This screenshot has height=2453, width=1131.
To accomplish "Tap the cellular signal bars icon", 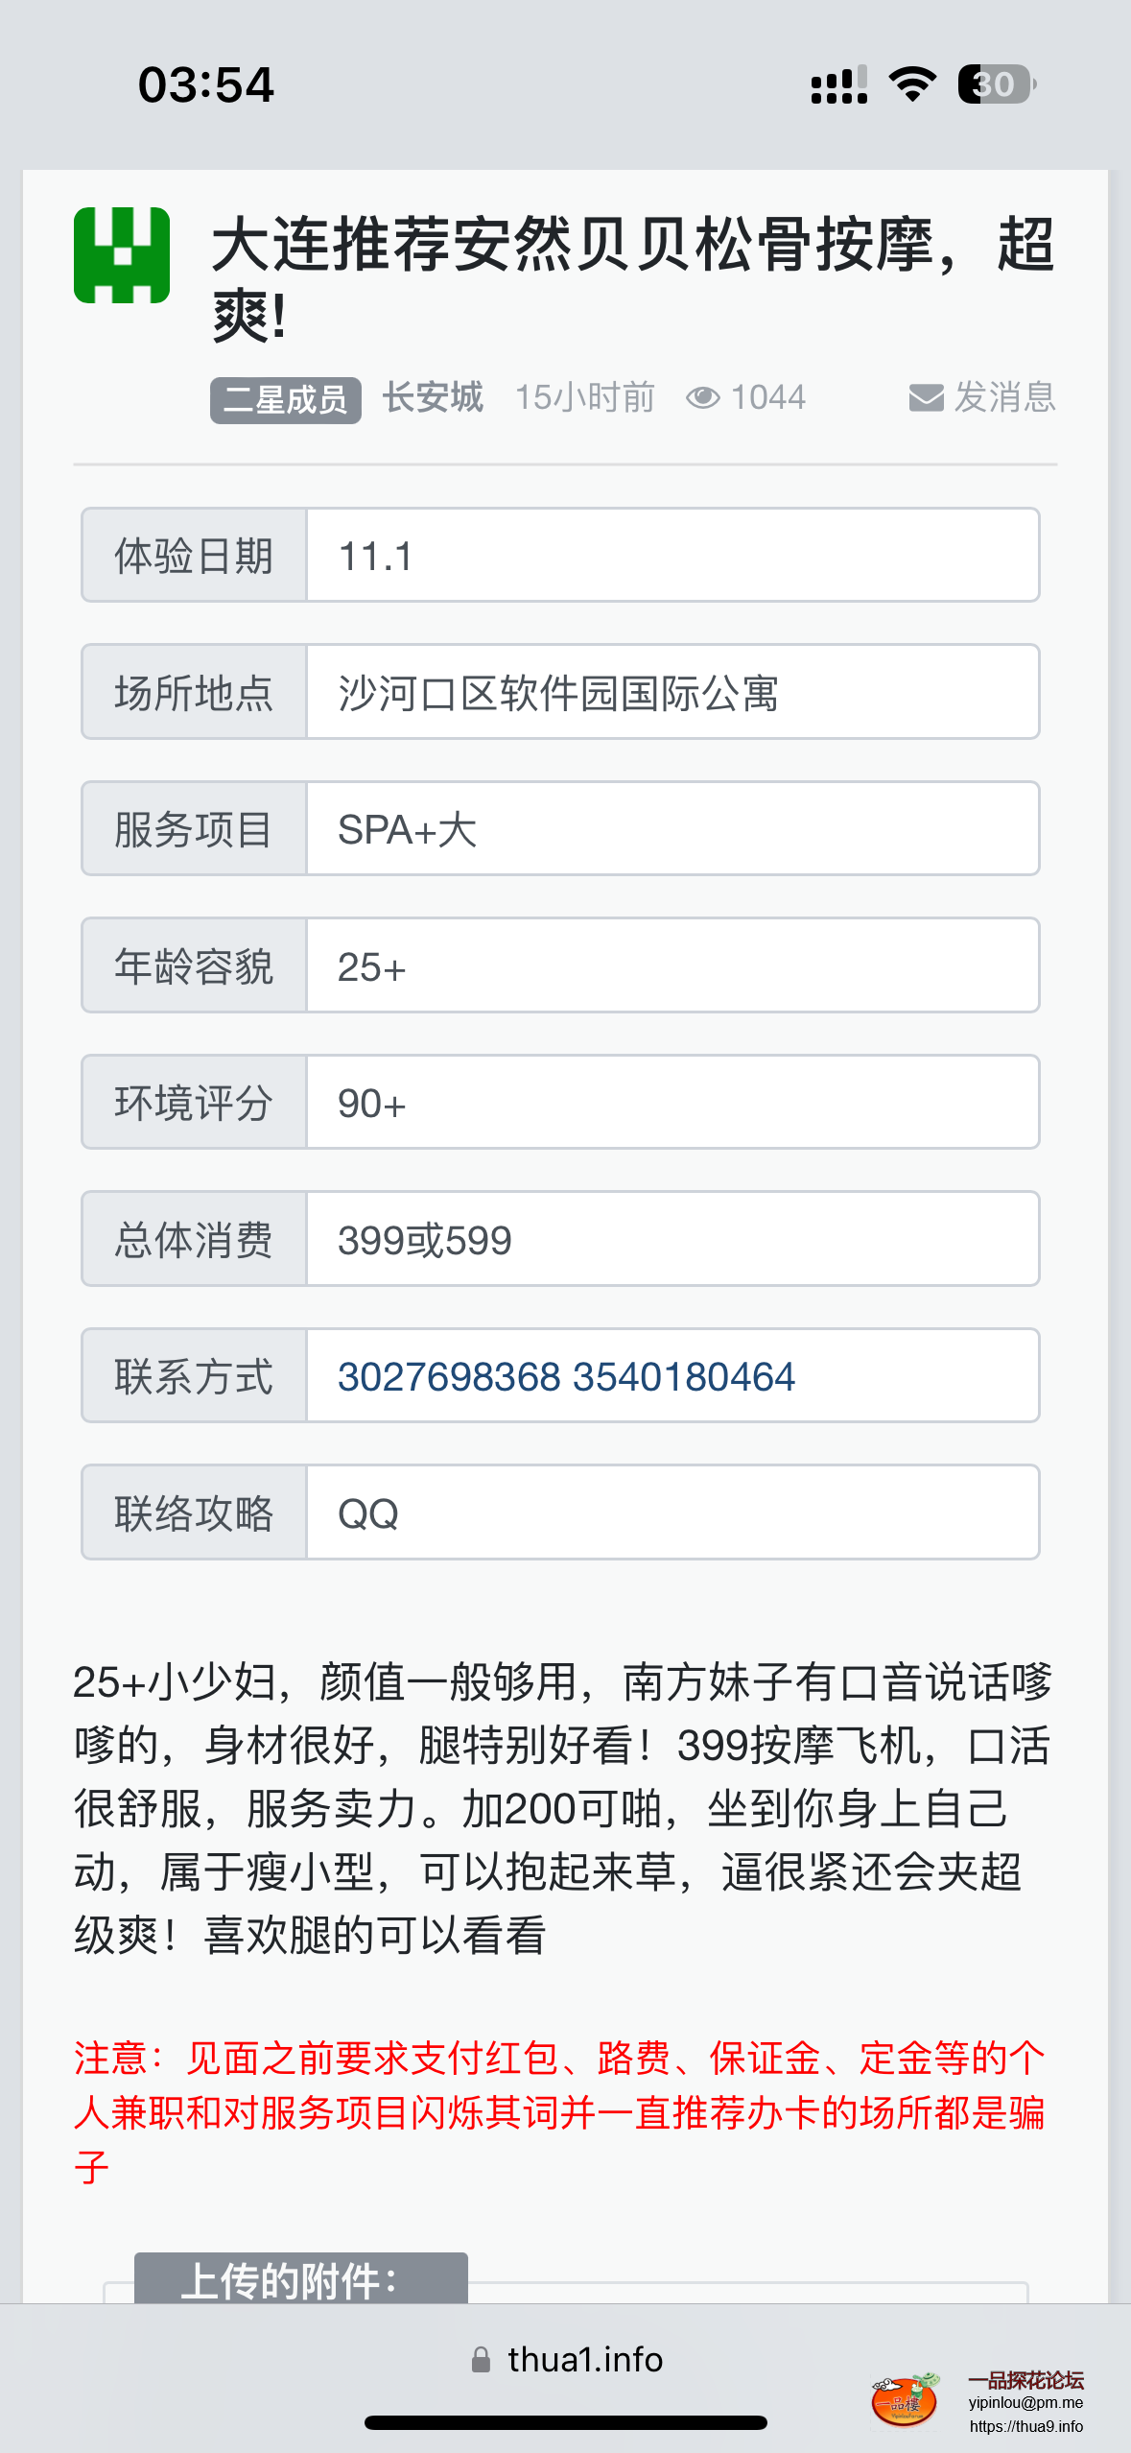I will [x=839, y=84].
